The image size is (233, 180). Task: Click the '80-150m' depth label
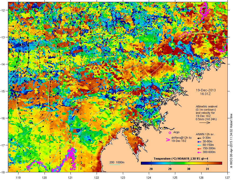(208, 145)
